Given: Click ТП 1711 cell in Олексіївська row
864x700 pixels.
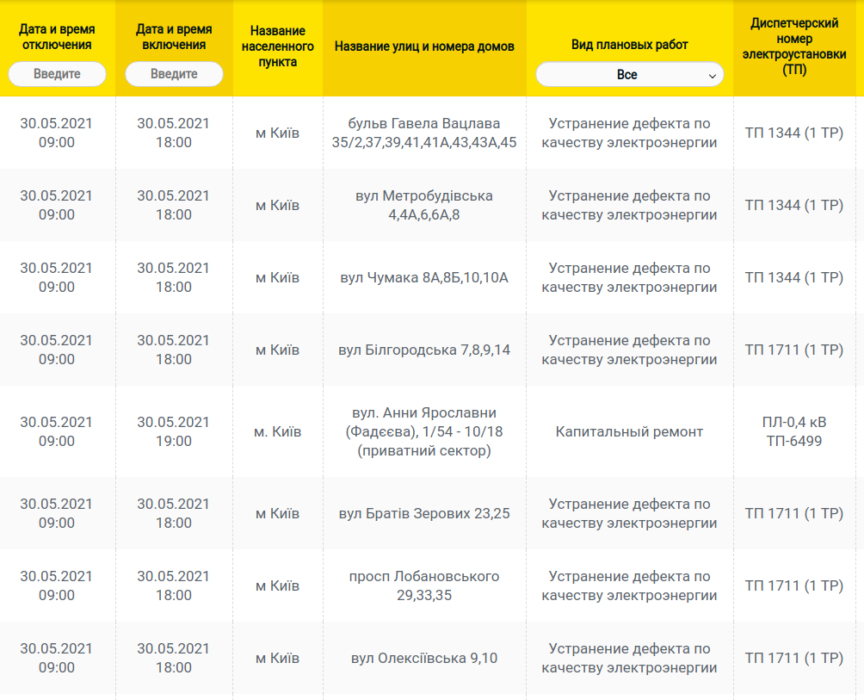Looking at the screenshot, I should (x=794, y=658).
